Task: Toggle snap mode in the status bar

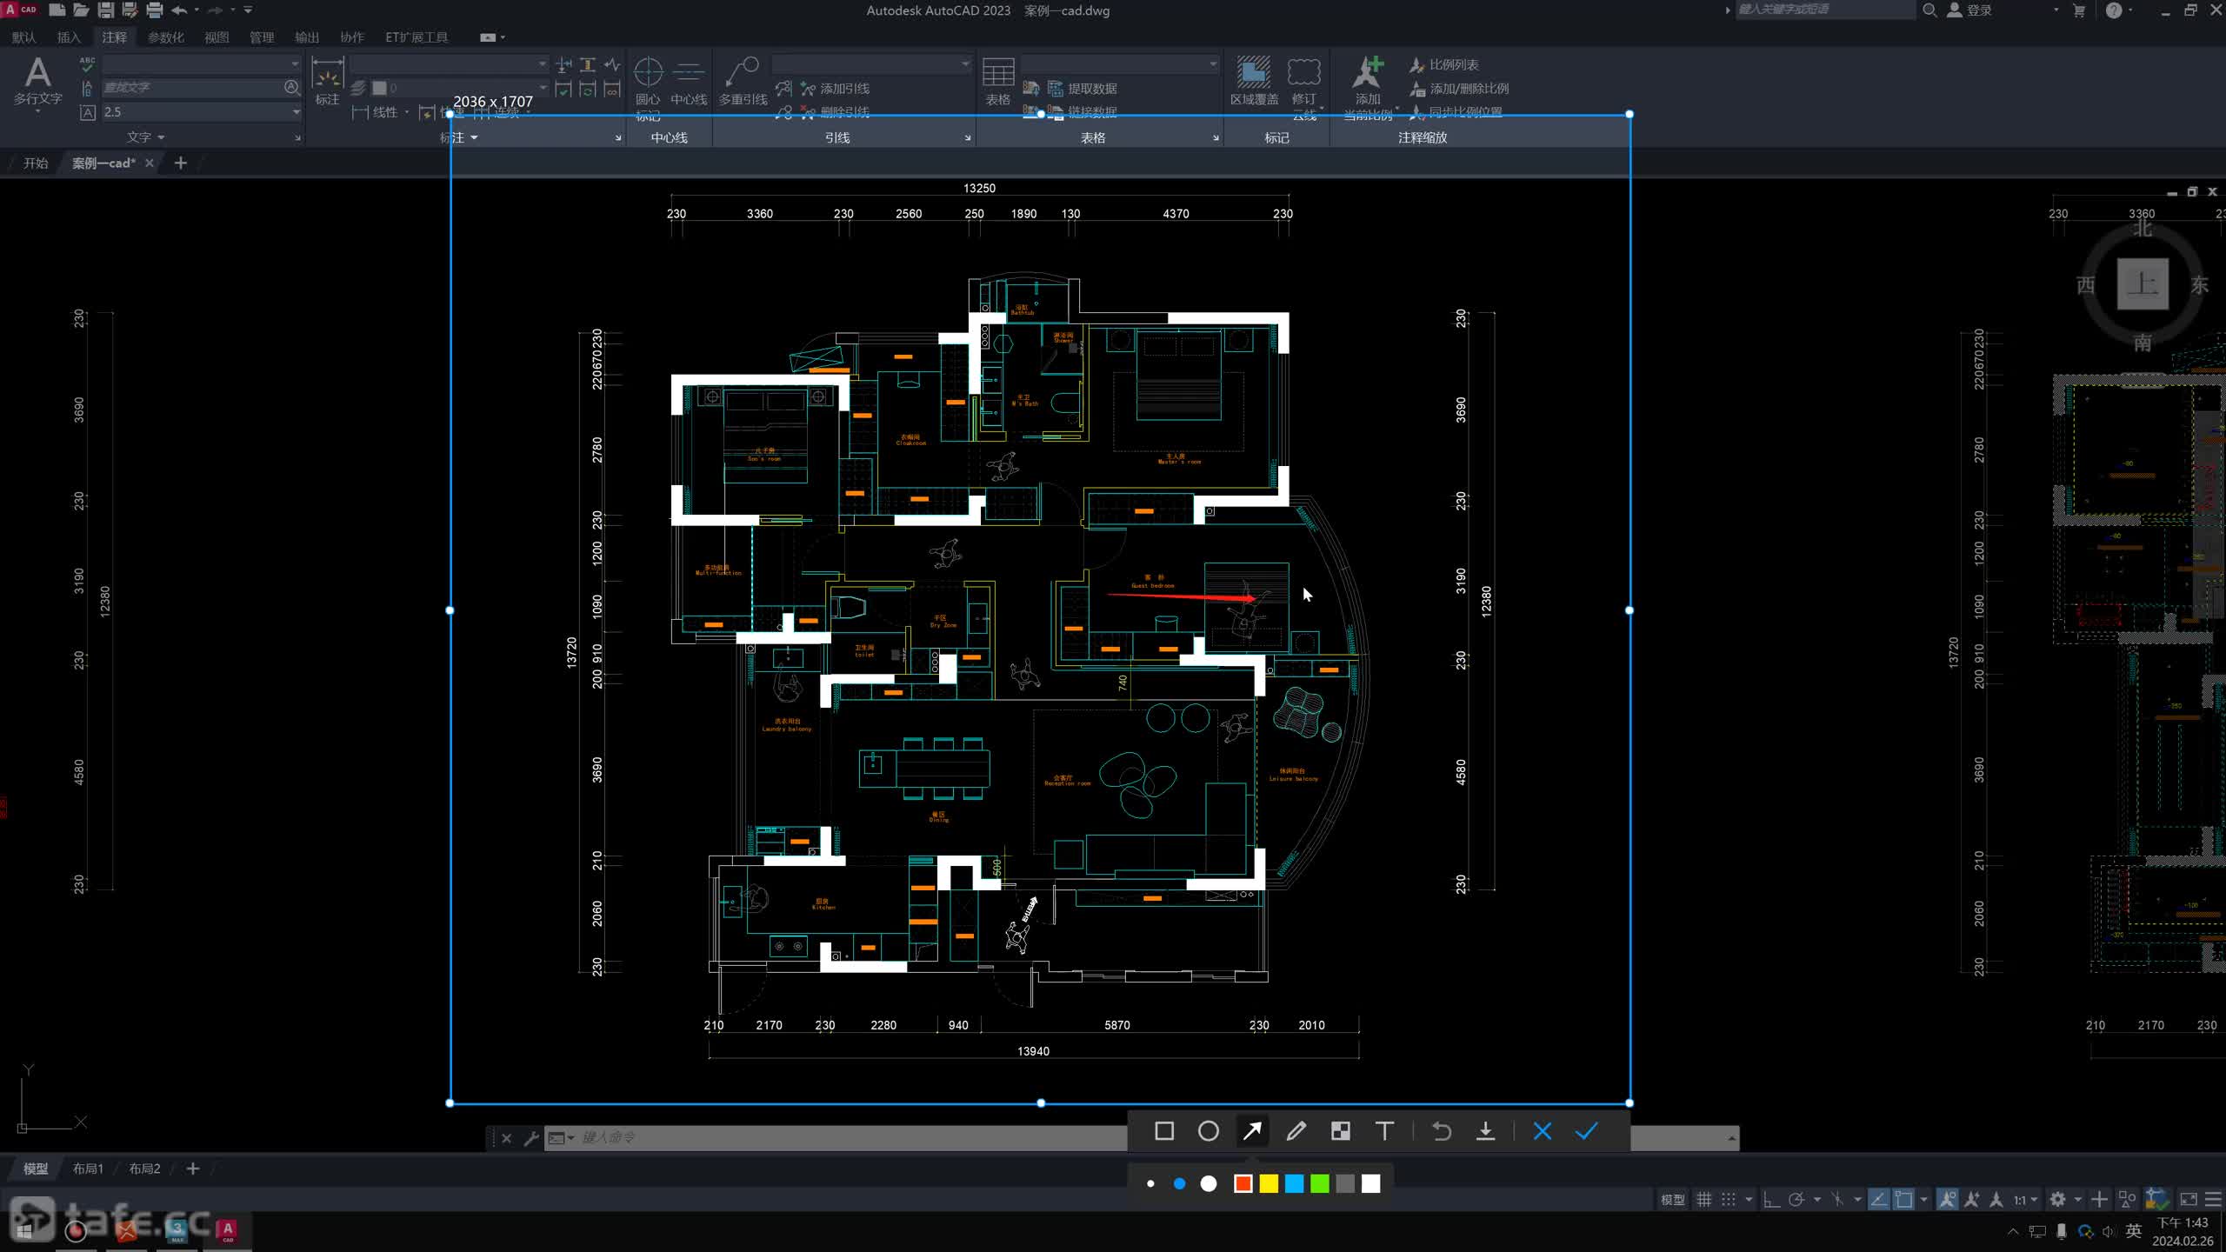Action: (1729, 1200)
